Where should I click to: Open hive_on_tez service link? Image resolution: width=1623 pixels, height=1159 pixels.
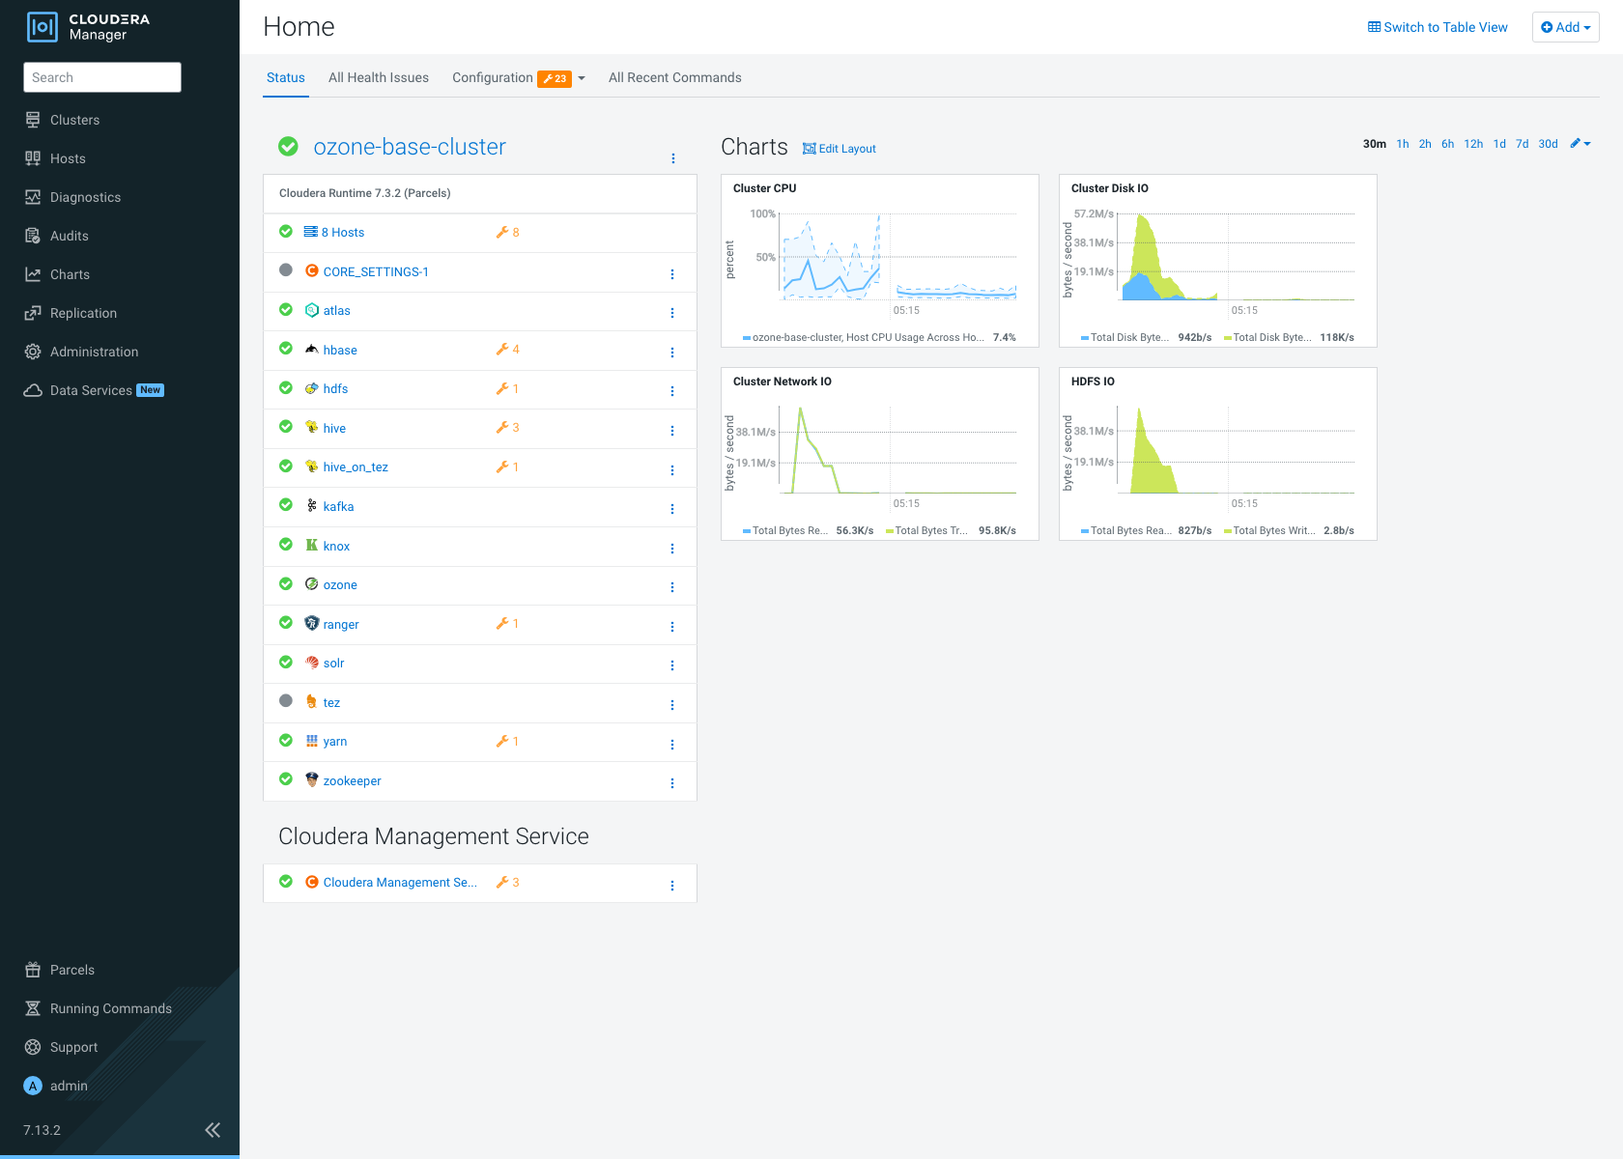tap(356, 467)
